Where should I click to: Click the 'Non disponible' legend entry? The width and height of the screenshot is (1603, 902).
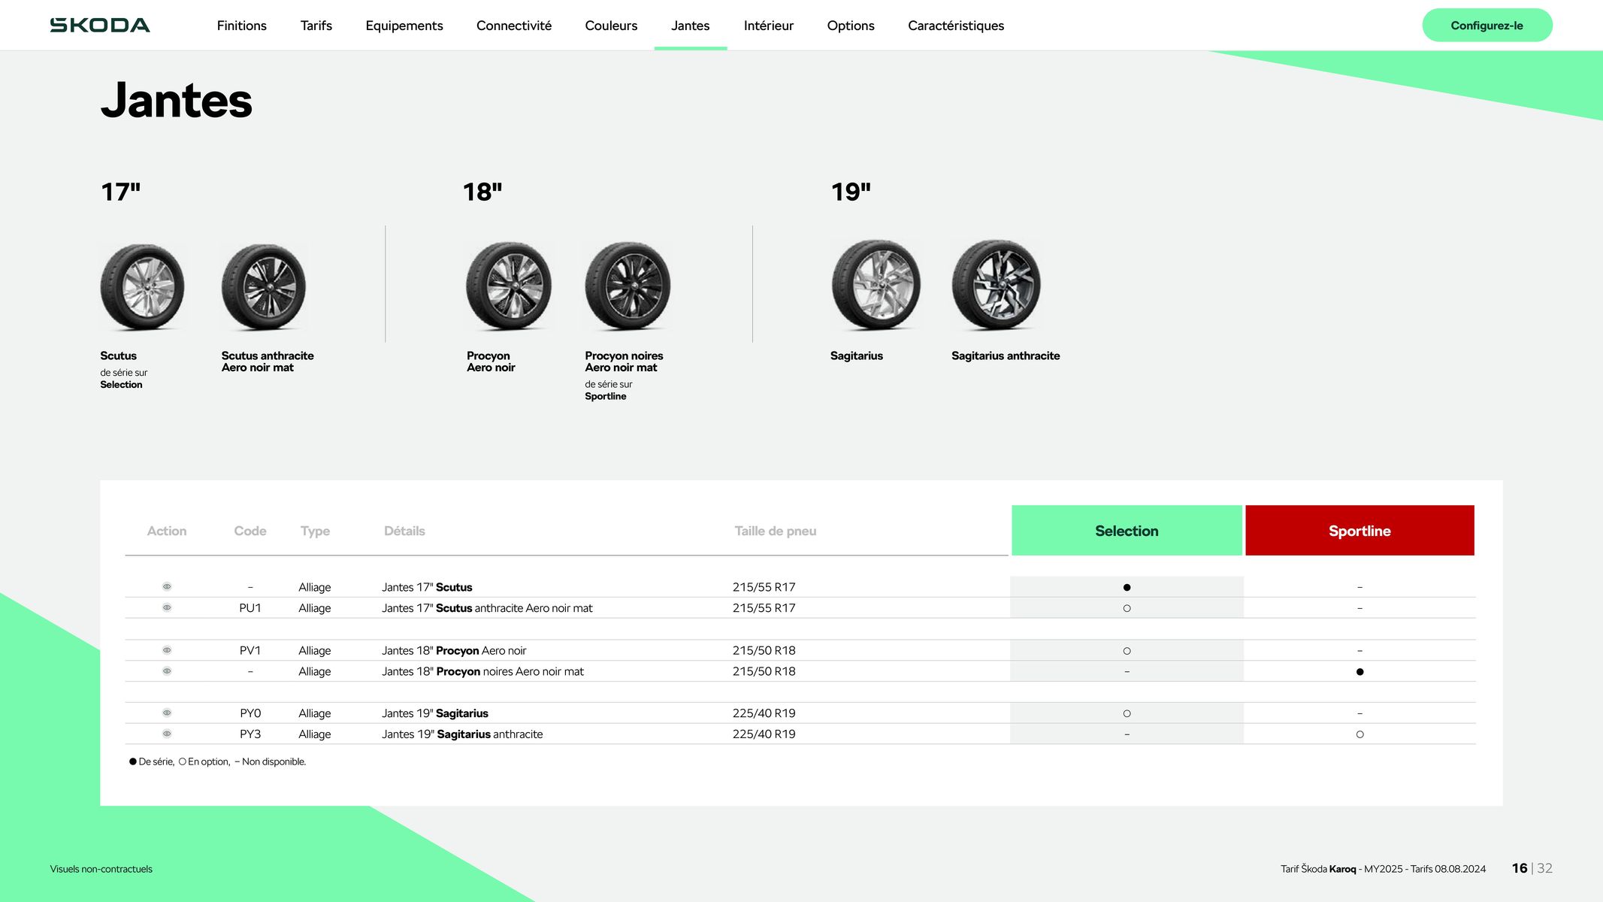pos(270,761)
